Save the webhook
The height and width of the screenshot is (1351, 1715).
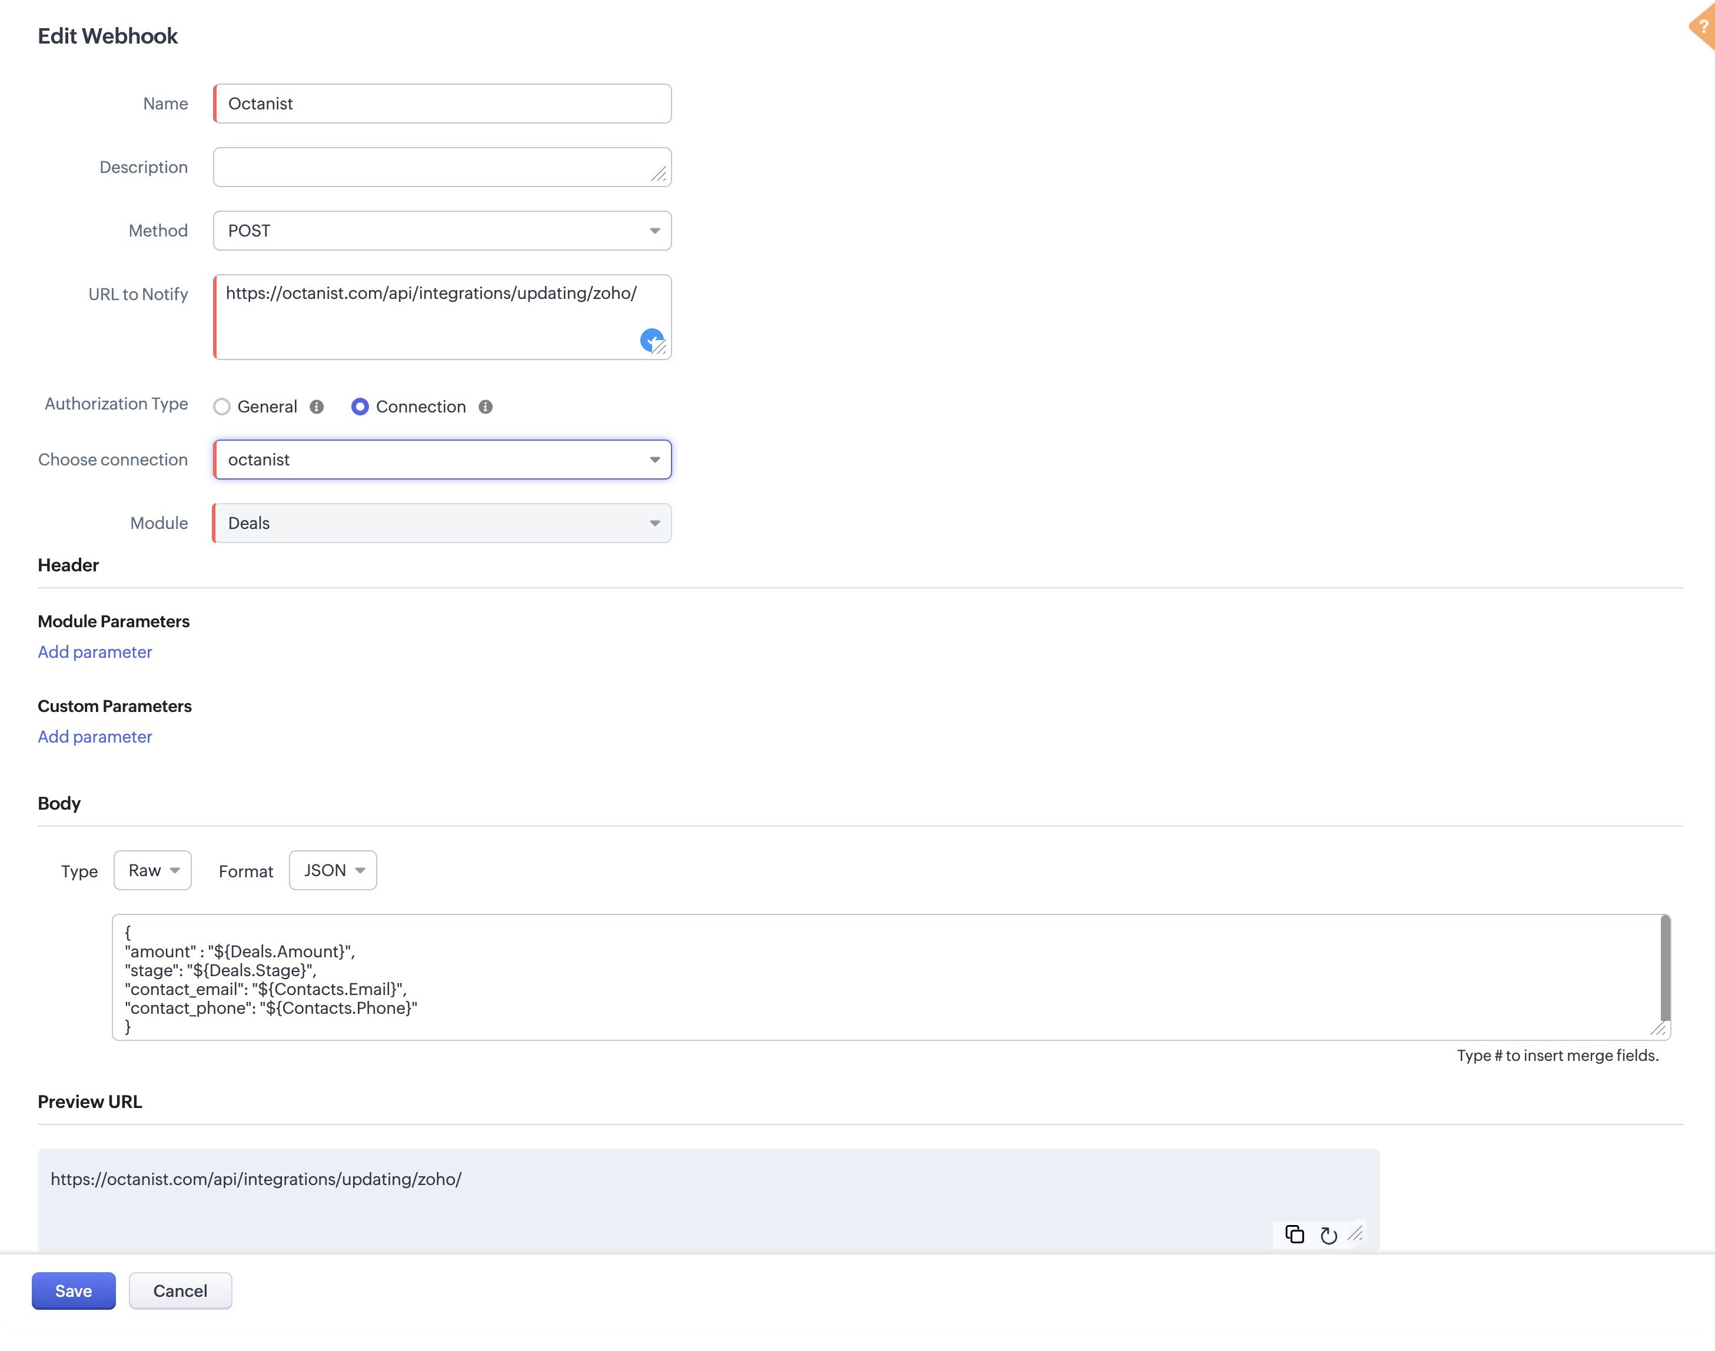pyautogui.click(x=73, y=1290)
